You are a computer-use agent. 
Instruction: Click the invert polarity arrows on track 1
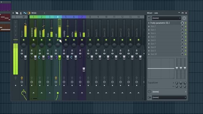[32, 50]
